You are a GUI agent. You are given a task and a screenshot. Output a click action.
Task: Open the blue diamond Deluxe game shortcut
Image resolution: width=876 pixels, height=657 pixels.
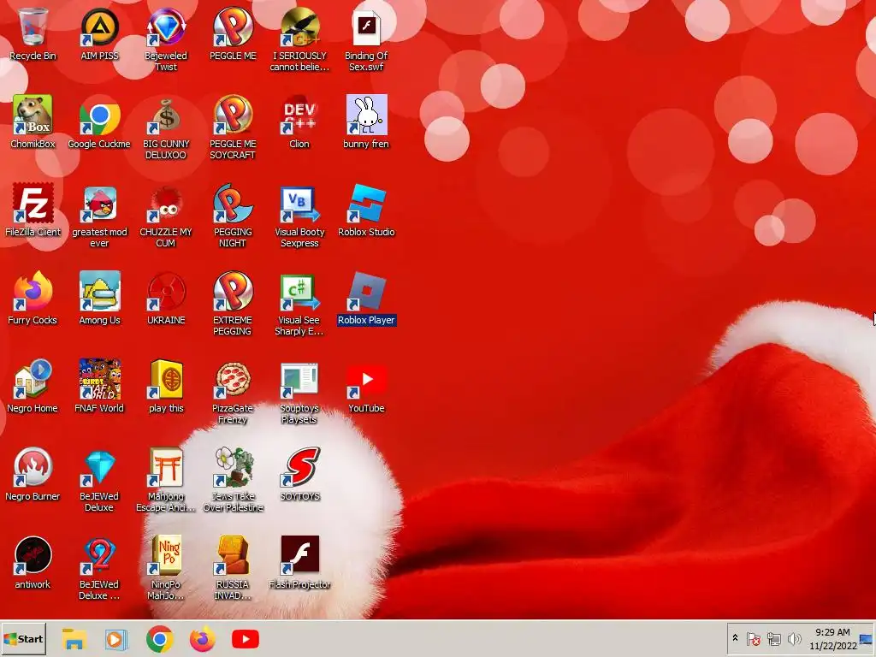99,481
